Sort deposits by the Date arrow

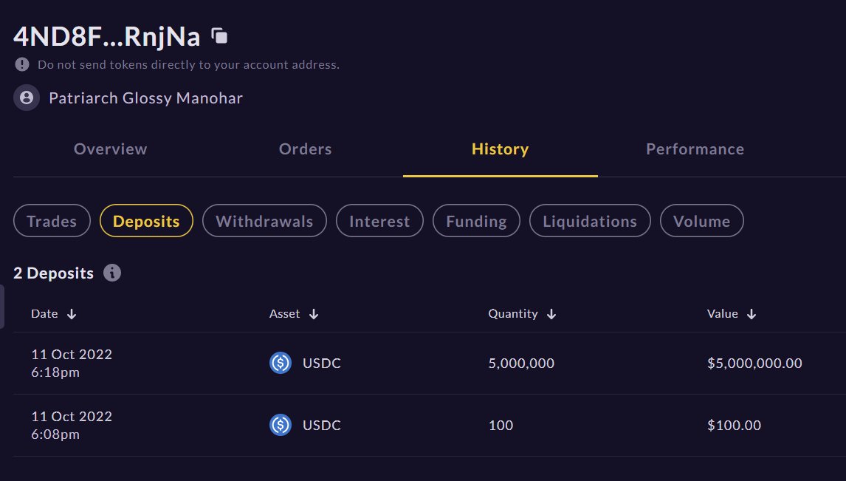72,314
